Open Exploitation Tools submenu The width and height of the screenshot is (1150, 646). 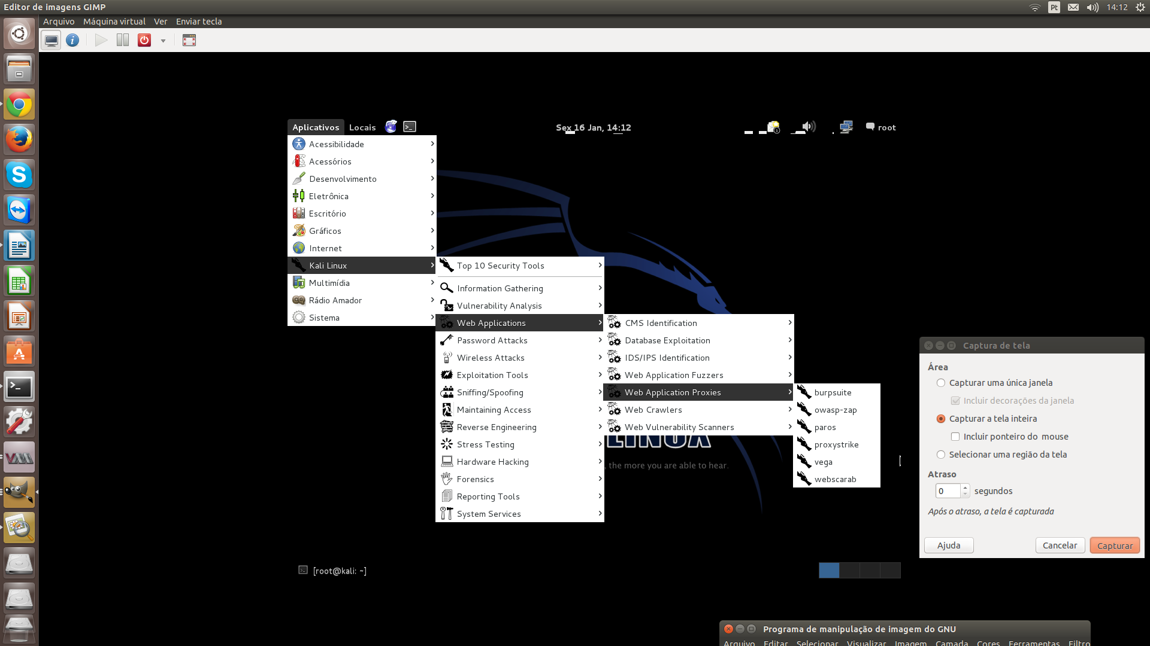coord(520,375)
